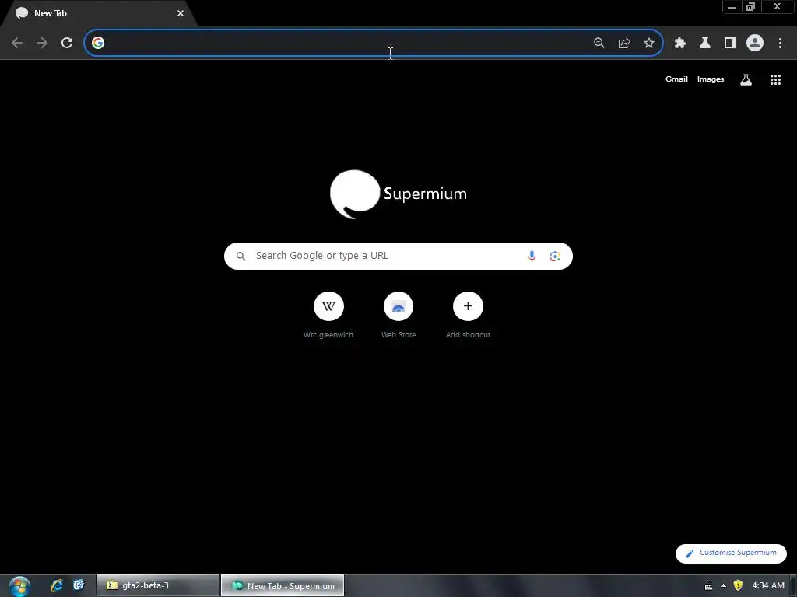Open the Extensions puzzle icon
The image size is (797, 597).
(x=680, y=43)
